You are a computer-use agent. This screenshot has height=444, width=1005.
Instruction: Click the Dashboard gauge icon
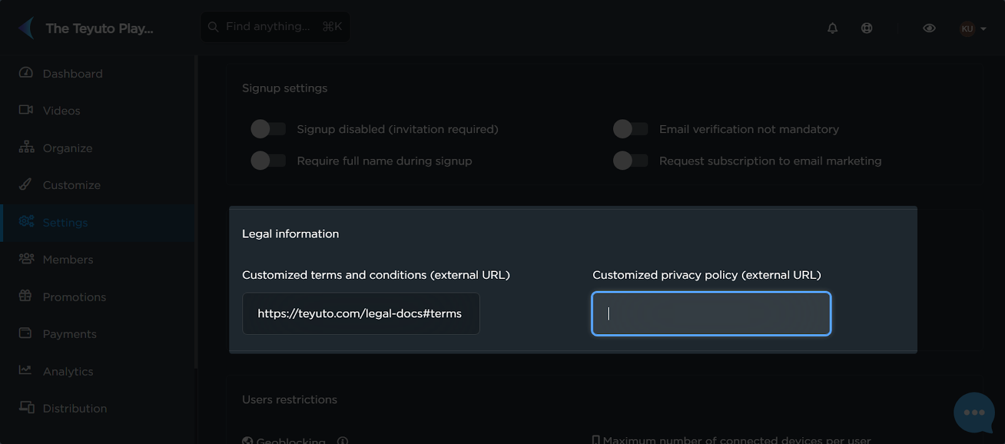tap(26, 73)
